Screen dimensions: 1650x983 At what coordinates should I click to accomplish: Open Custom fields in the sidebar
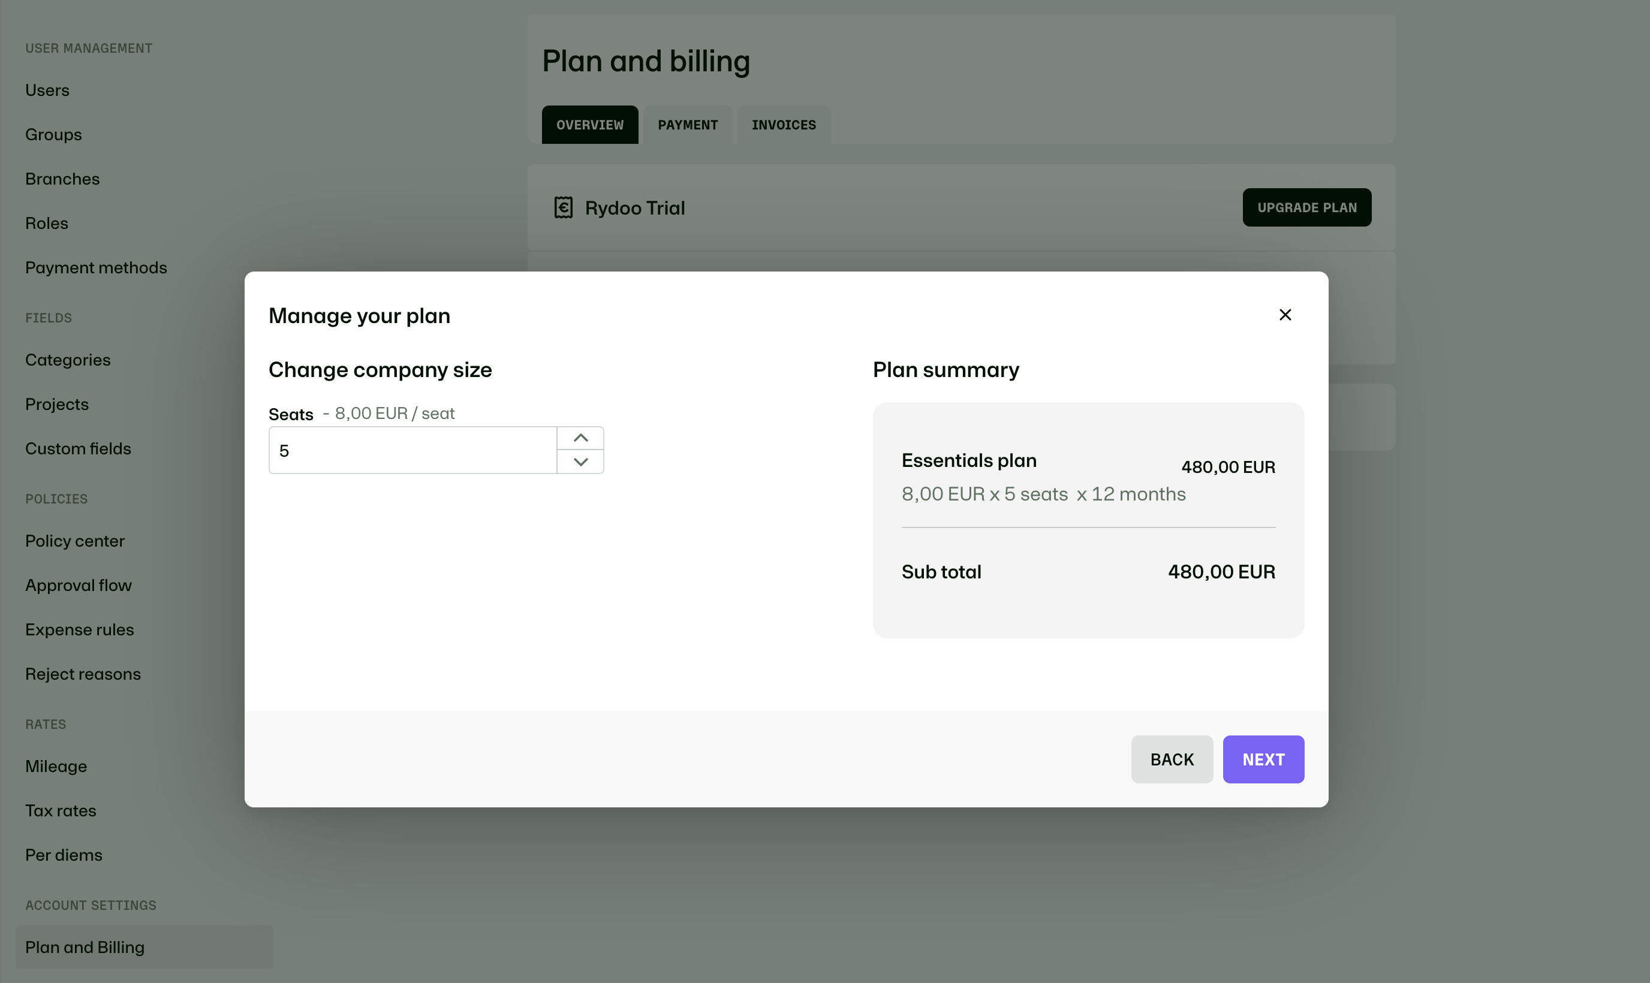click(78, 448)
